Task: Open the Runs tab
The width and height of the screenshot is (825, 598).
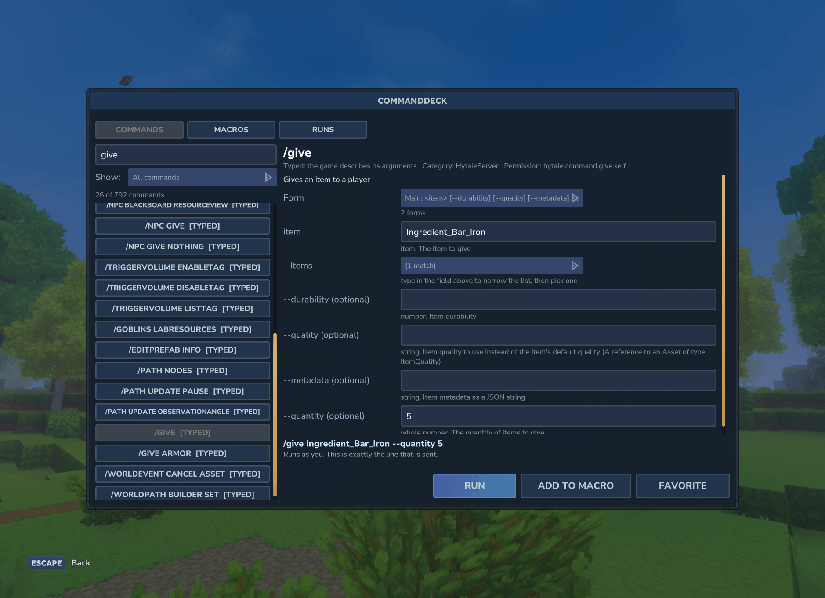Action: (323, 130)
